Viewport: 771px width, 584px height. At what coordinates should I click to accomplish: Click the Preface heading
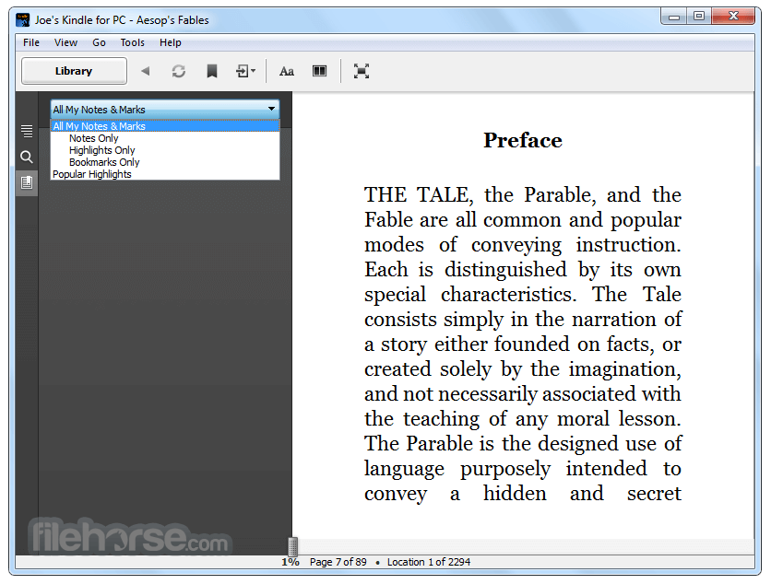(523, 141)
